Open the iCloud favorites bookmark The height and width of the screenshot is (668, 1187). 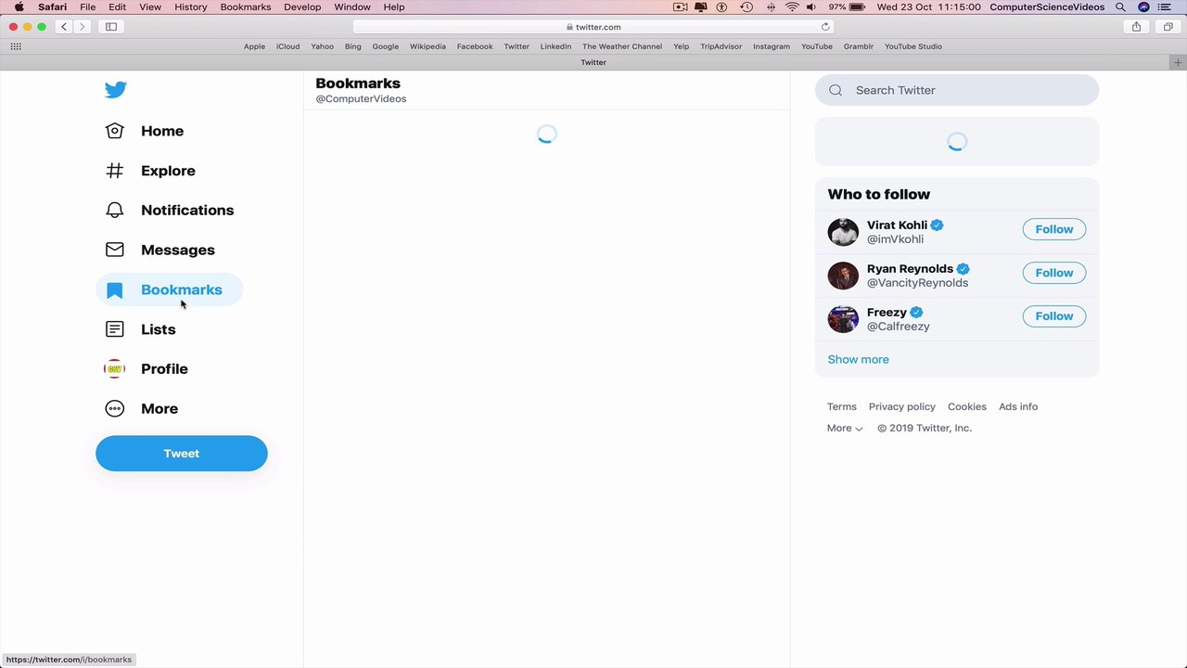tap(287, 46)
